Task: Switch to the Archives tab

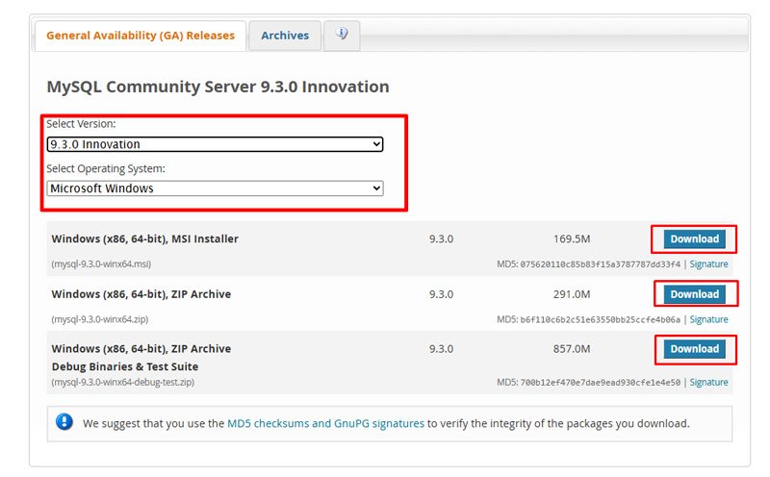Action: click(x=285, y=36)
